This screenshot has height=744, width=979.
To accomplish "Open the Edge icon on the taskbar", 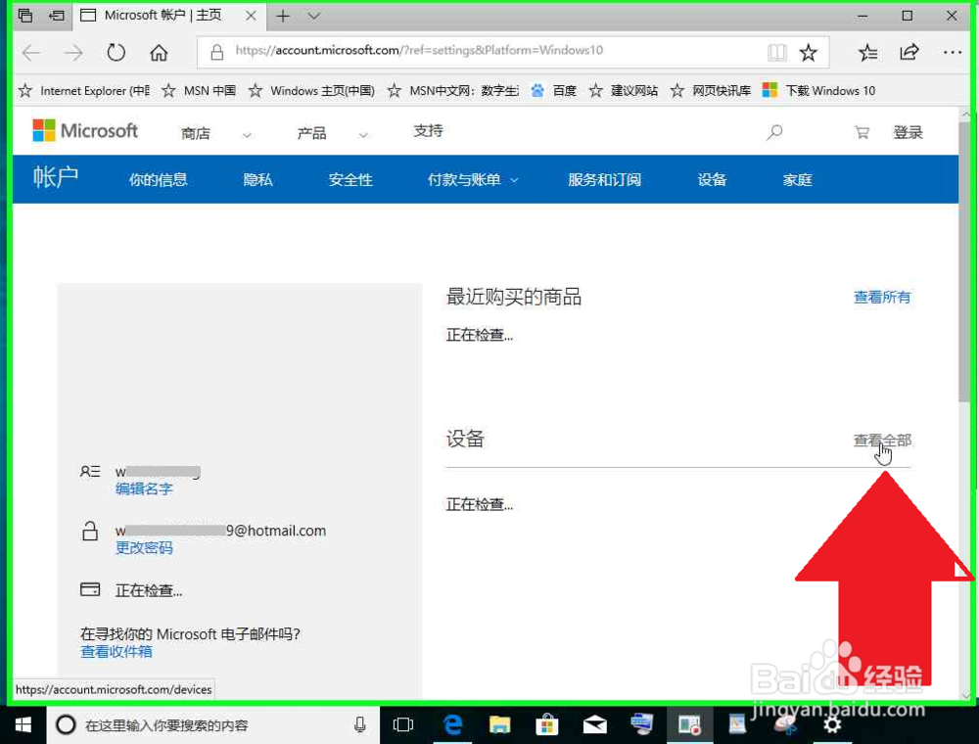I will coord(452,724).
